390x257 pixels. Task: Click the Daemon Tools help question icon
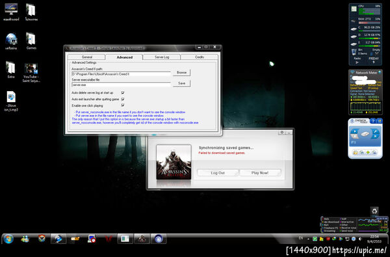tap(372, 121)
